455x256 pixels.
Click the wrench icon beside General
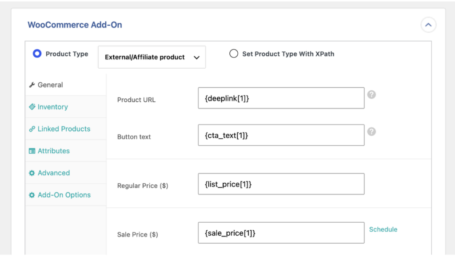pyautogui.click(x=32, y=85)
